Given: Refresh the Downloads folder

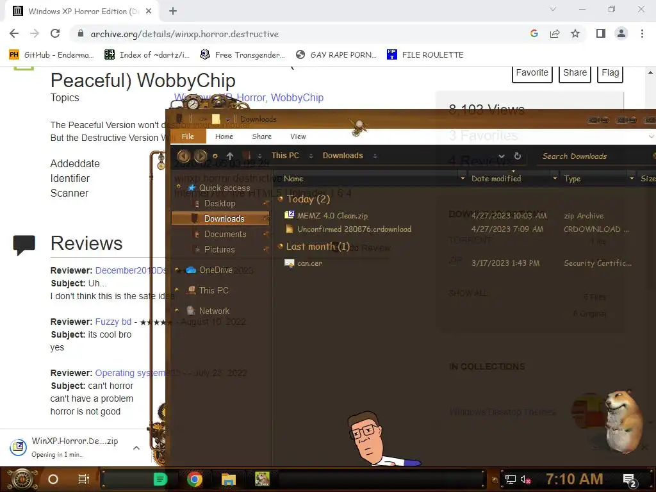Looking at the screenshot, I should (518, 156).
